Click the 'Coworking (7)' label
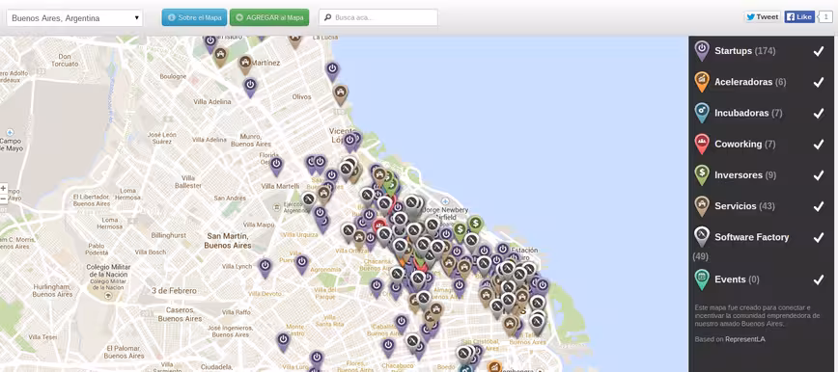The width and height of the screenshot is (838, 372). pos(745,145)
